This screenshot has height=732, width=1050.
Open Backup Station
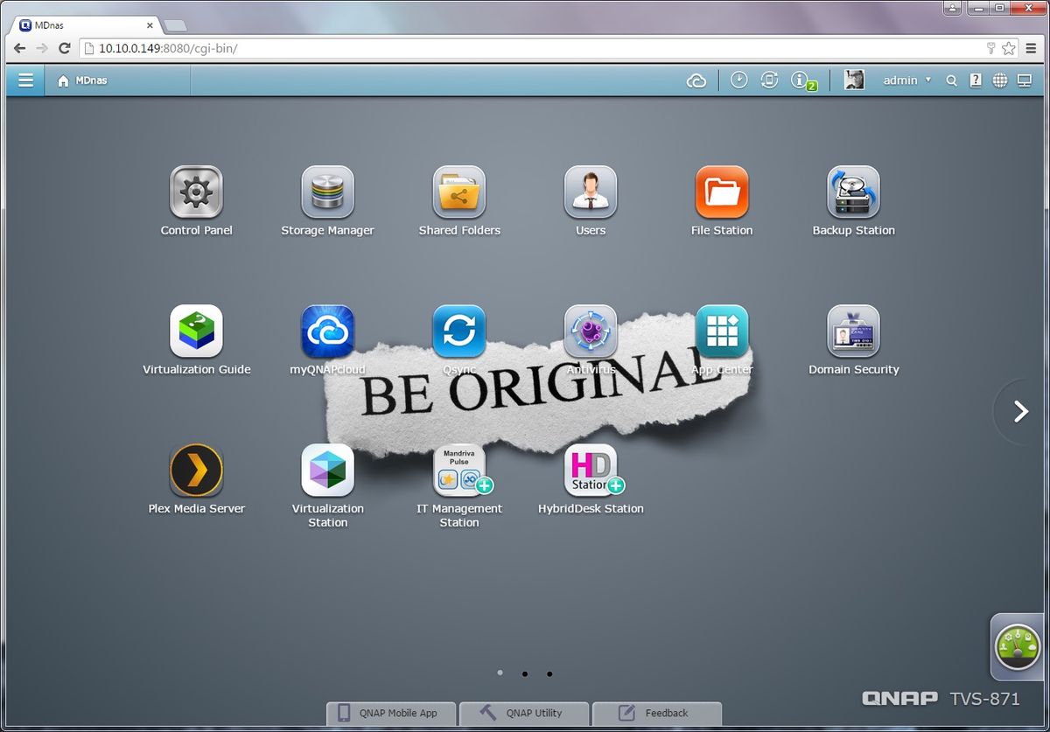click(853, 192)
